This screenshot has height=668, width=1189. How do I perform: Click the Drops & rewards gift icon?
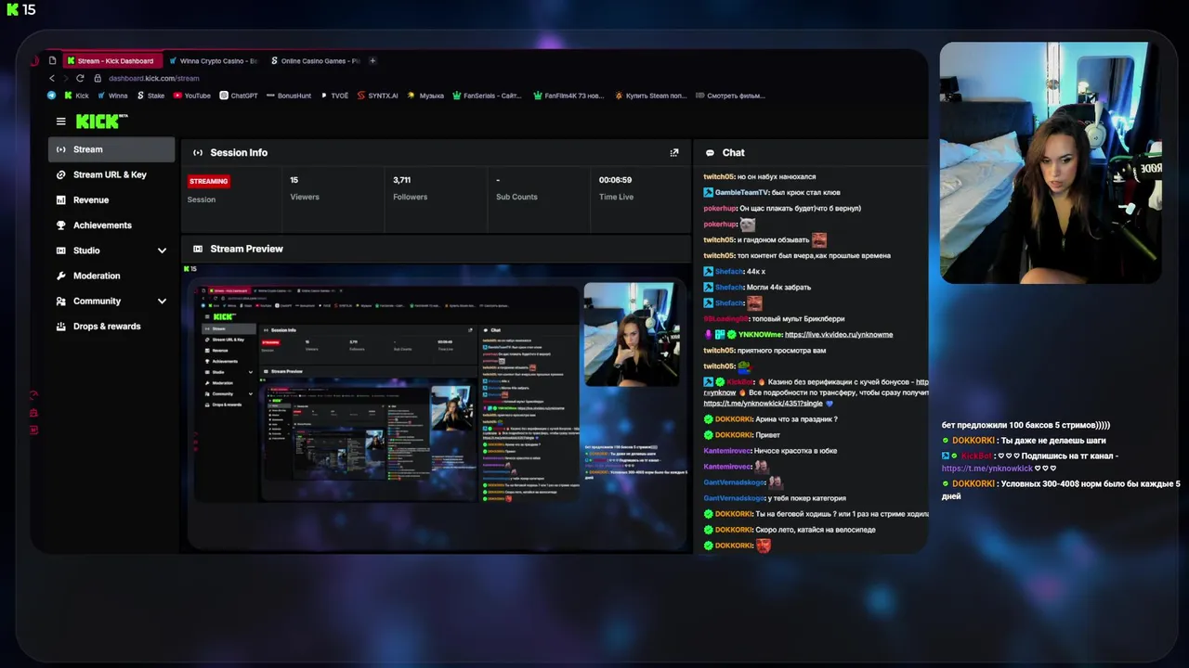coord(61,327)
